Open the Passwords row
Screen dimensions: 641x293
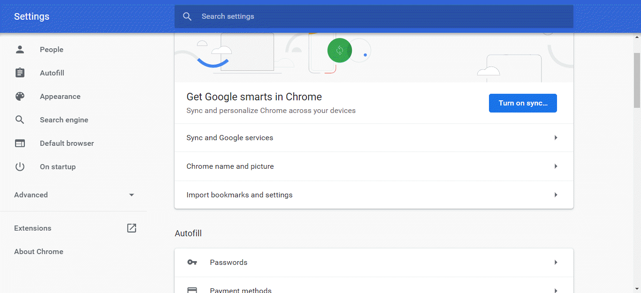point(374,262)
